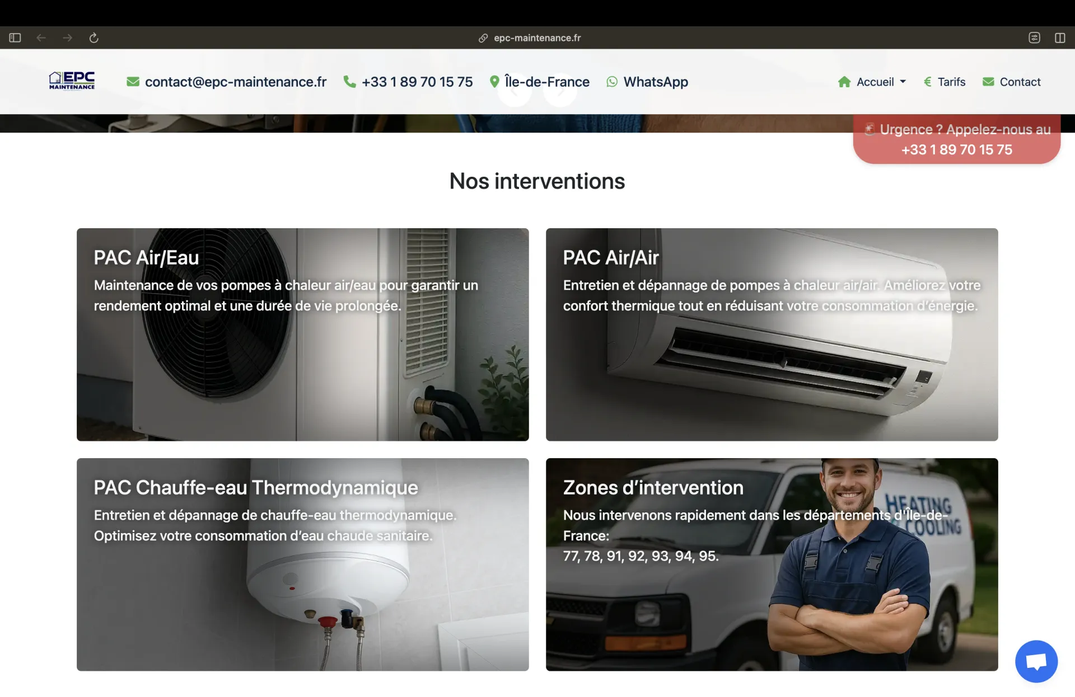
Task: Toggle the browser sidebar icon
Action: [x=15, y=37]
